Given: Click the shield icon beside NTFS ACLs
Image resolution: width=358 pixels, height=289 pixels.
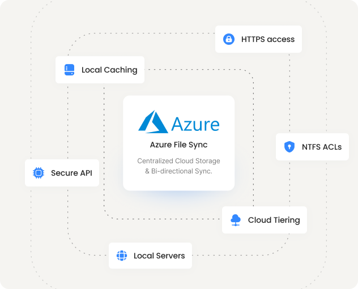Looking at the screenshot, I should coord(289,147).
